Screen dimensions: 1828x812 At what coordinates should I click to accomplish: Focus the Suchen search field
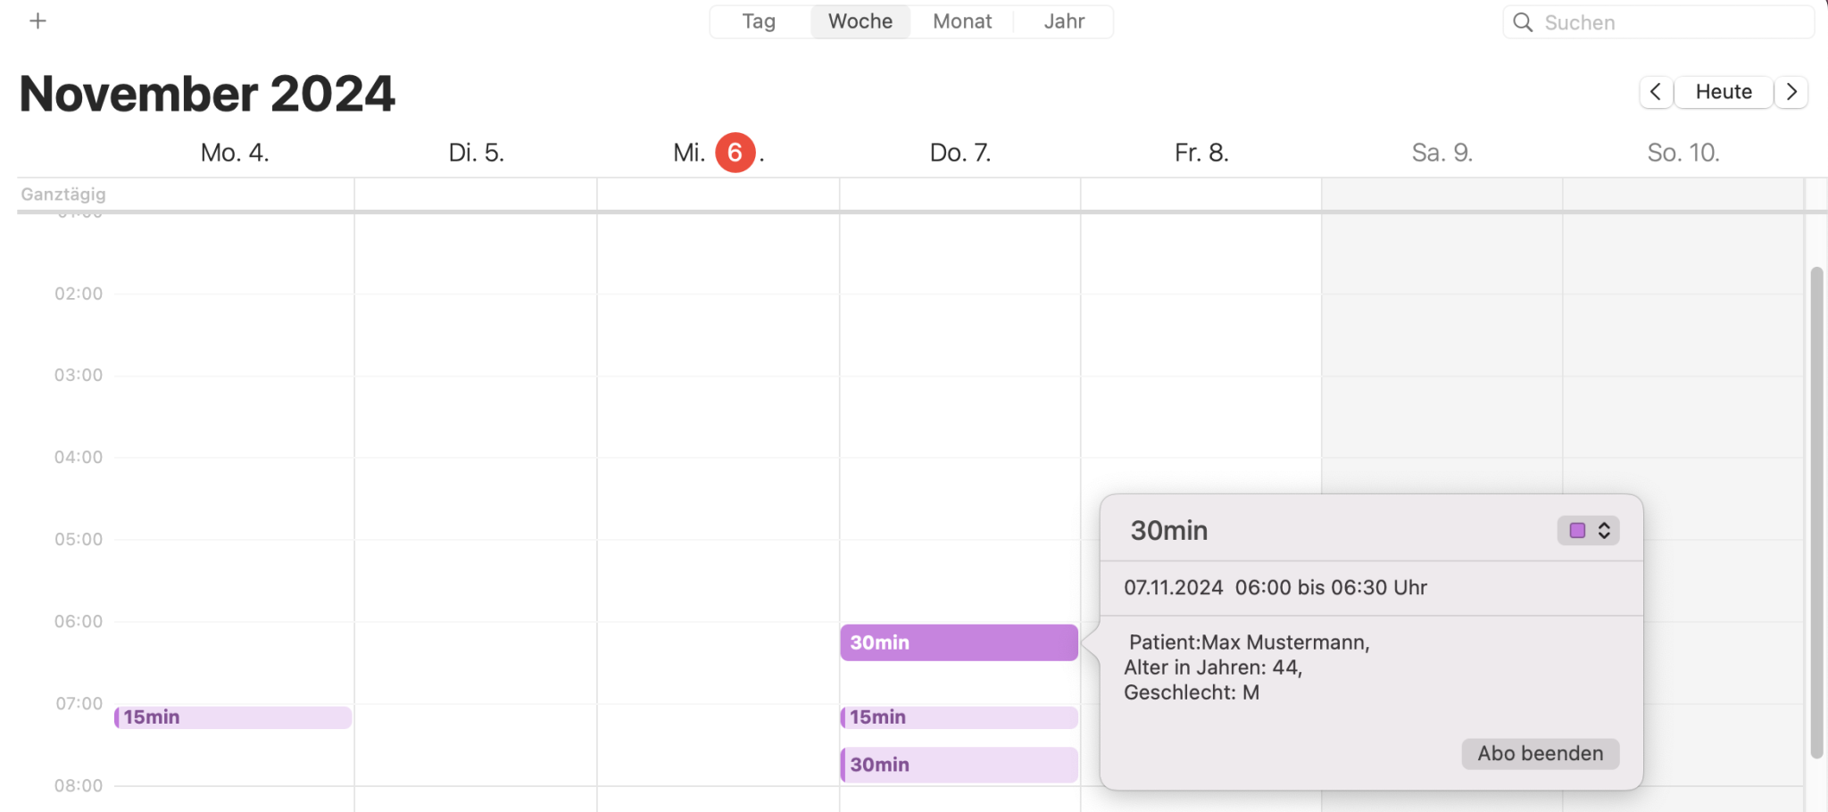(x=1658, y=22)
